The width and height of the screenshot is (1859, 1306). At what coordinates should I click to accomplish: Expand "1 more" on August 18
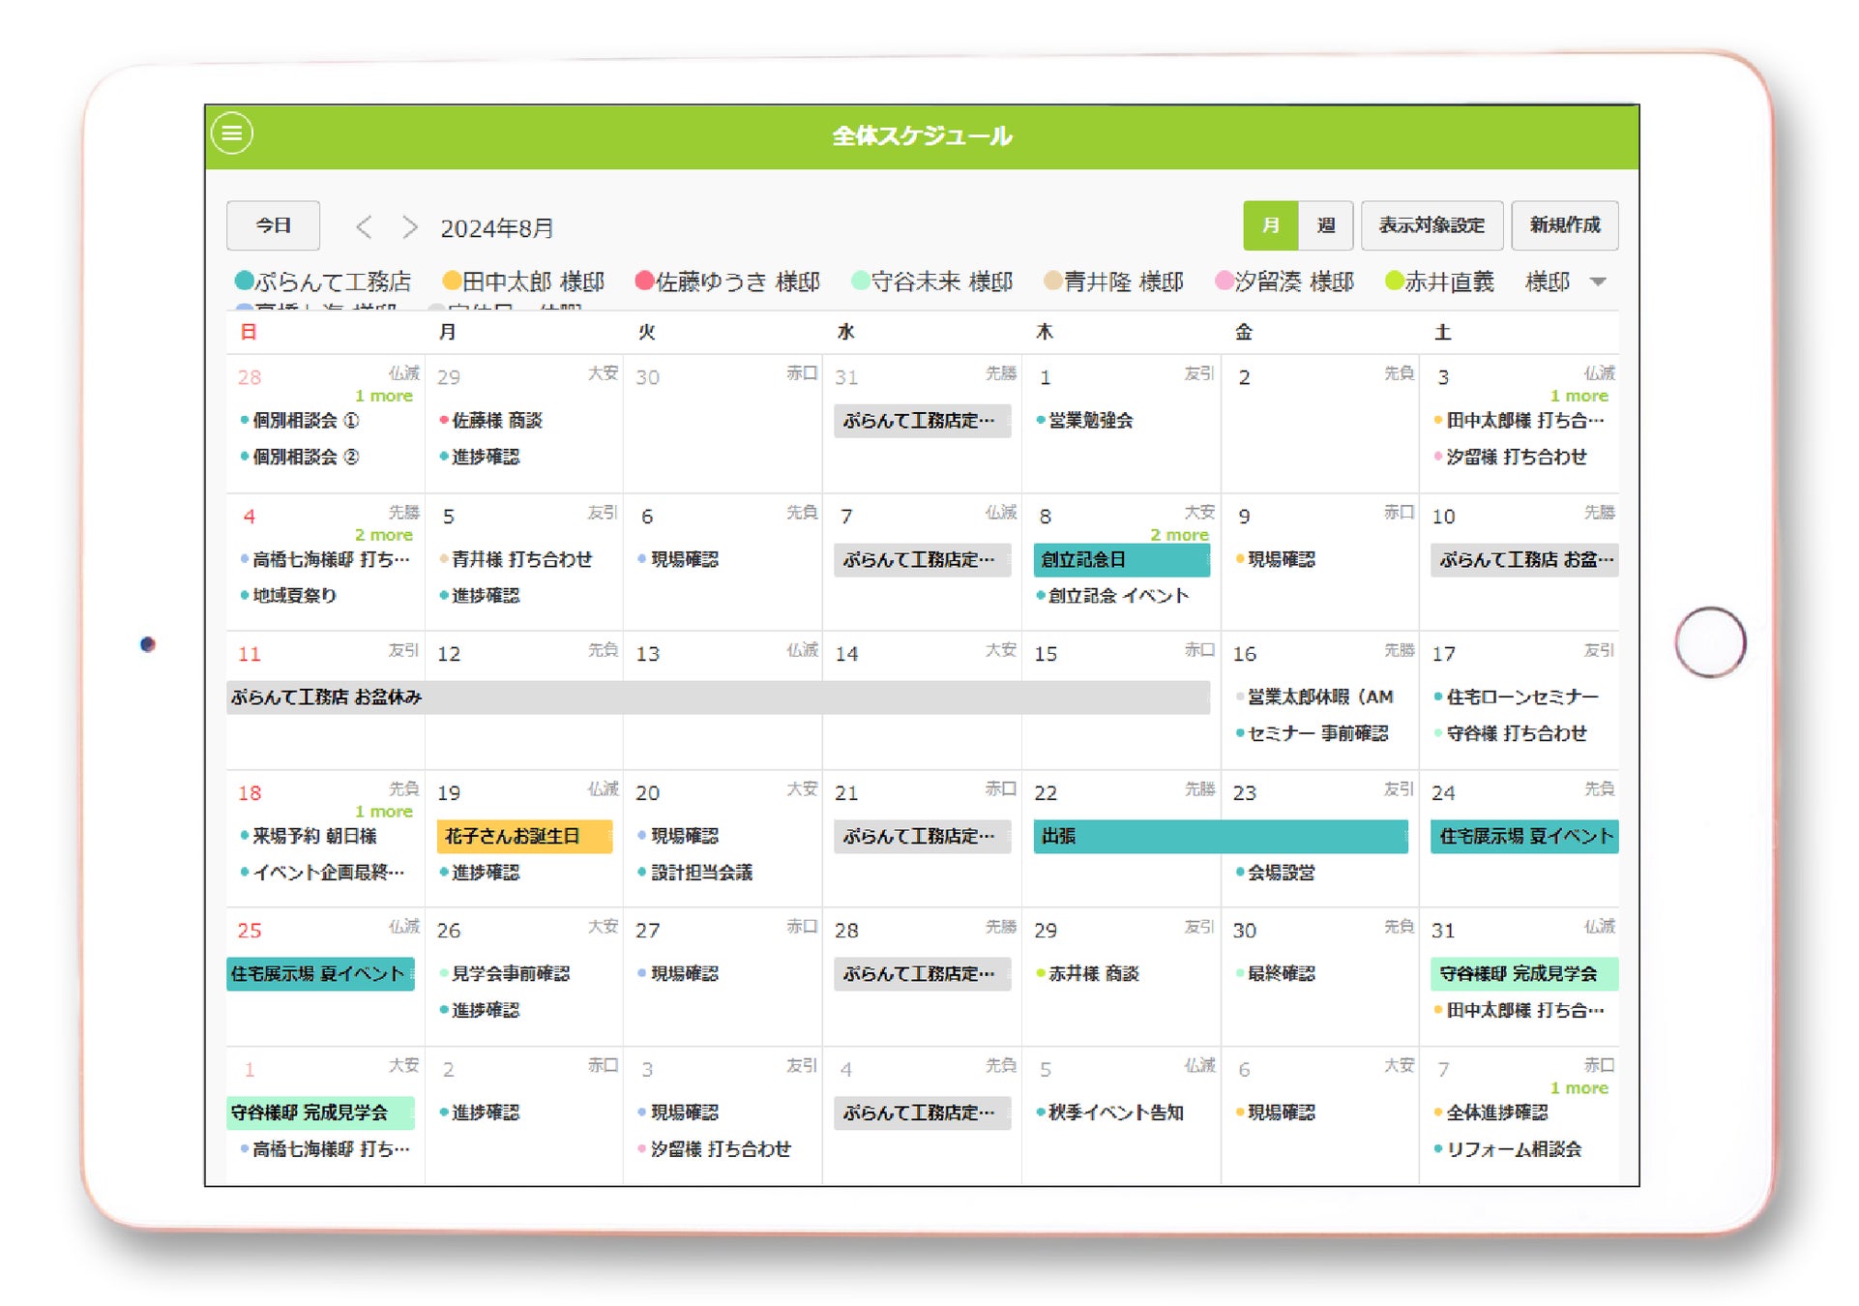[x=383, y=812]
